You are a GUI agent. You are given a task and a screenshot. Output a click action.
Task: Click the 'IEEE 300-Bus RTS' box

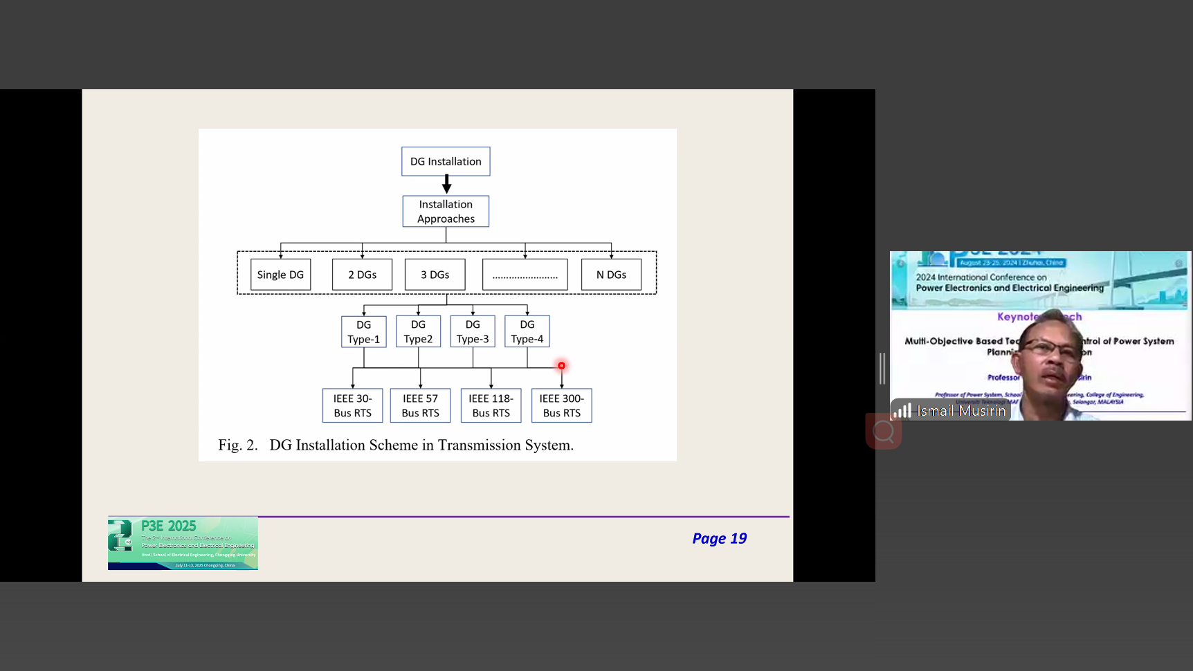click(x=561, y=405)
